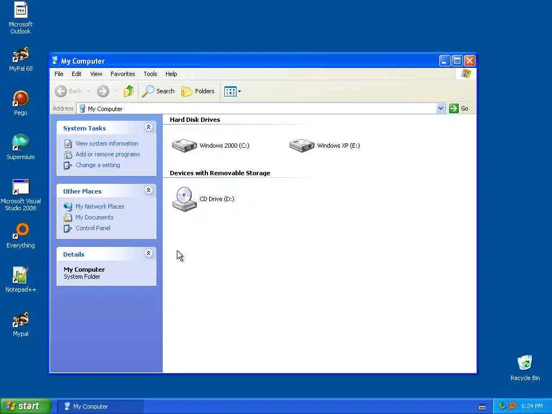552x414 pixels.
Task: Click the My Network Places icon
Action: point(68,206)
